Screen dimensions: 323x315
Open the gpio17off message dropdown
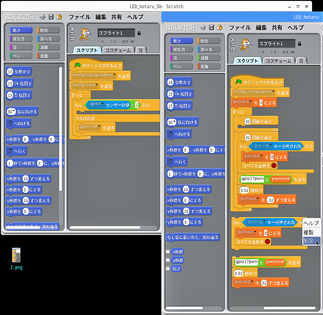coord(99,126)
